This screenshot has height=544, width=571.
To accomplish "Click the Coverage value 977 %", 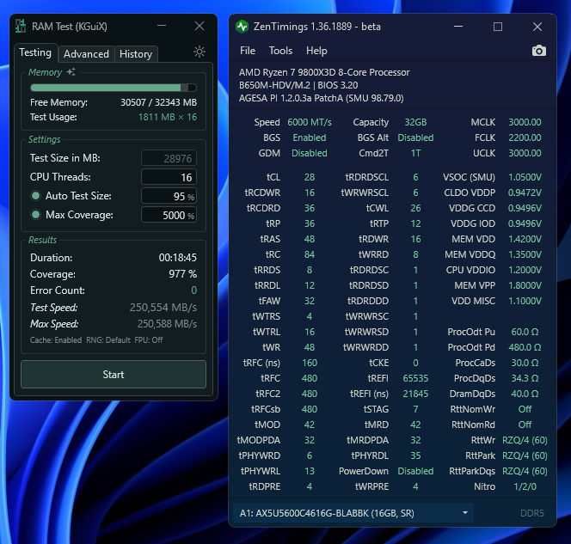I will (x=183, y=274).
